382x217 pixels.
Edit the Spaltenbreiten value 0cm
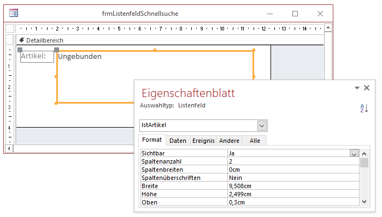point(293,170)
